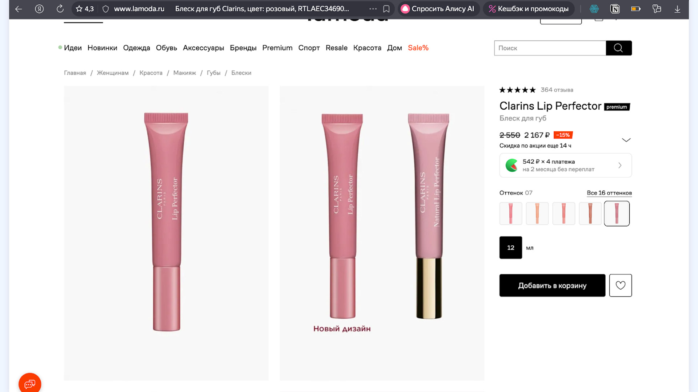Click Добавить в корзину button
This screenshot has width=698, height=392.
coord(552,285)
